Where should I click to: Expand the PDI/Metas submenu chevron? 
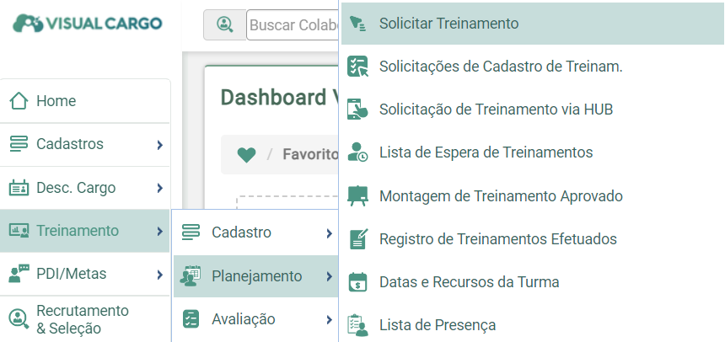pos(159,275)
